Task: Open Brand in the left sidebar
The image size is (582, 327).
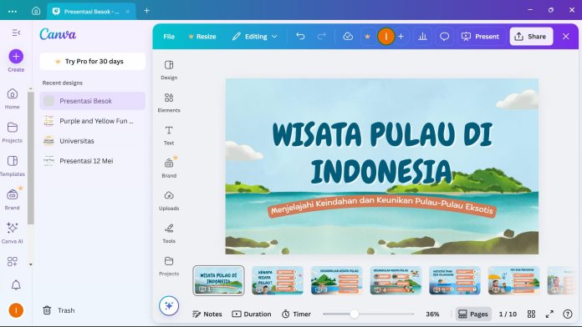Action: click(13, 199)
